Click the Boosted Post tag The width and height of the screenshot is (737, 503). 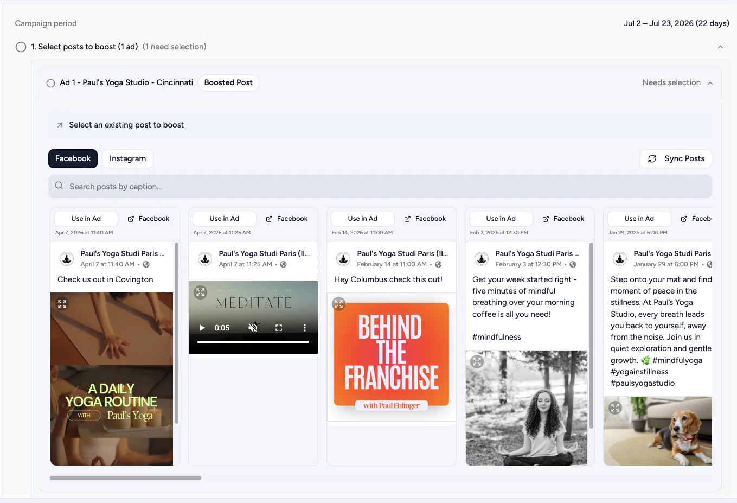[228, 82]
